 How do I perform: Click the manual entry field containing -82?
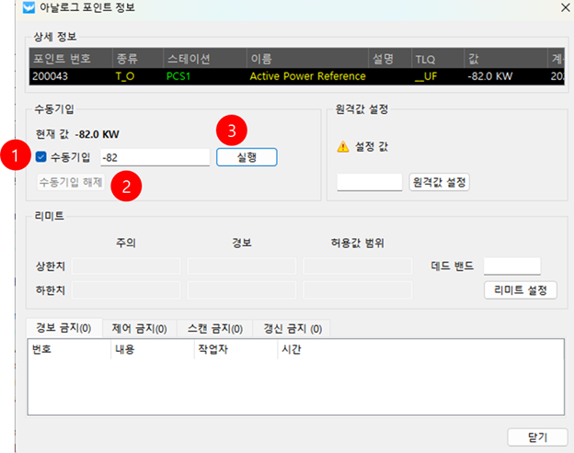[155, 157]
